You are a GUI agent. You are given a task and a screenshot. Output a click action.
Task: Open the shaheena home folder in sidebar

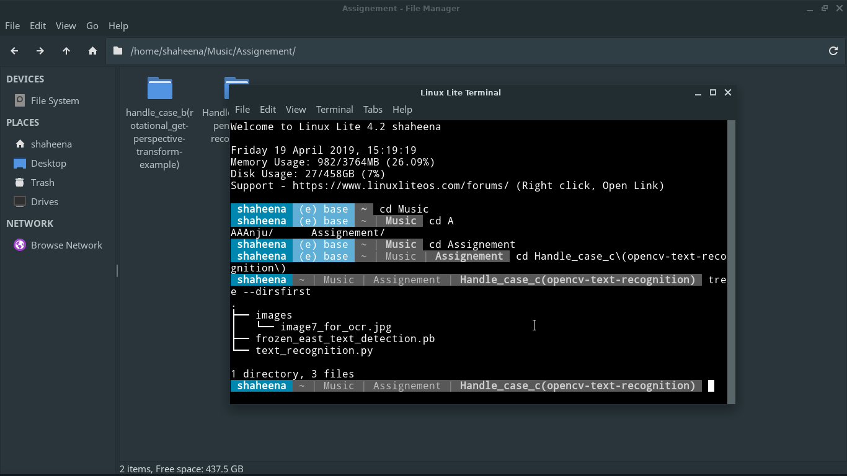pos(51,144)
